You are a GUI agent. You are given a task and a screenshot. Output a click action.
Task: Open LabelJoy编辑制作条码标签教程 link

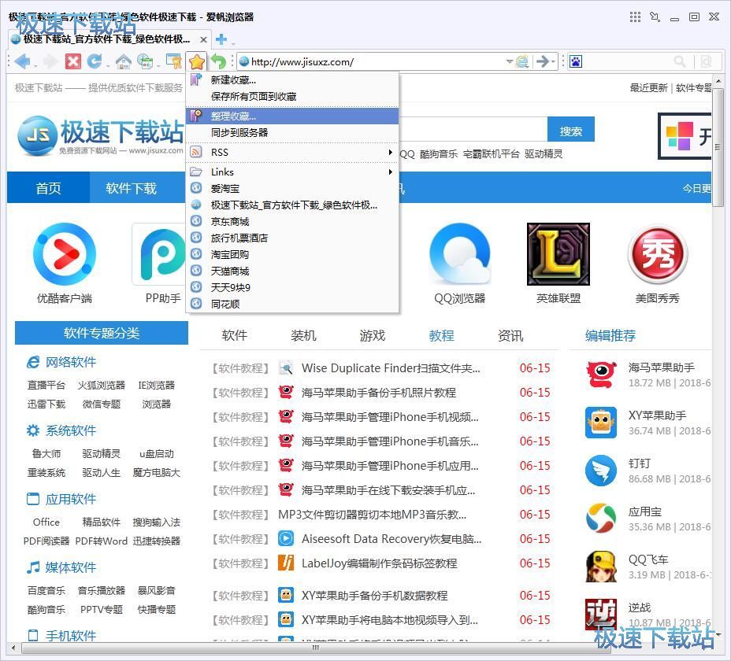pos(379,563)
